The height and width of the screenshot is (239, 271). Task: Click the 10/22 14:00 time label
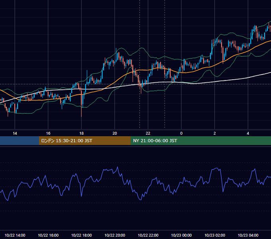point(15,235)
